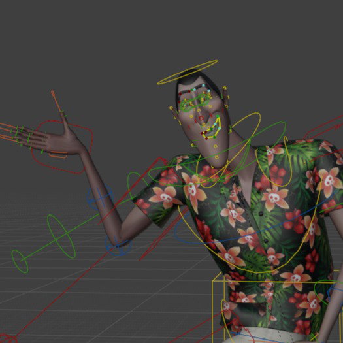The width and height of the screenshot is (343, 343).
Task: Select the yellow box control at the hips
Action: (x=278, y=306)
